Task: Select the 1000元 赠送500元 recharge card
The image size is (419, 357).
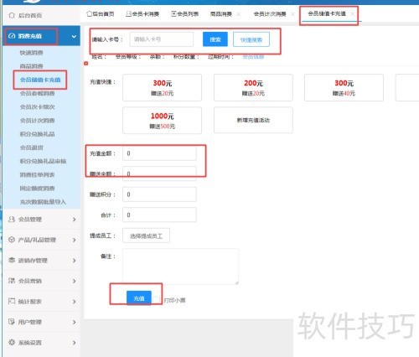Action: [x=162, y=121]
